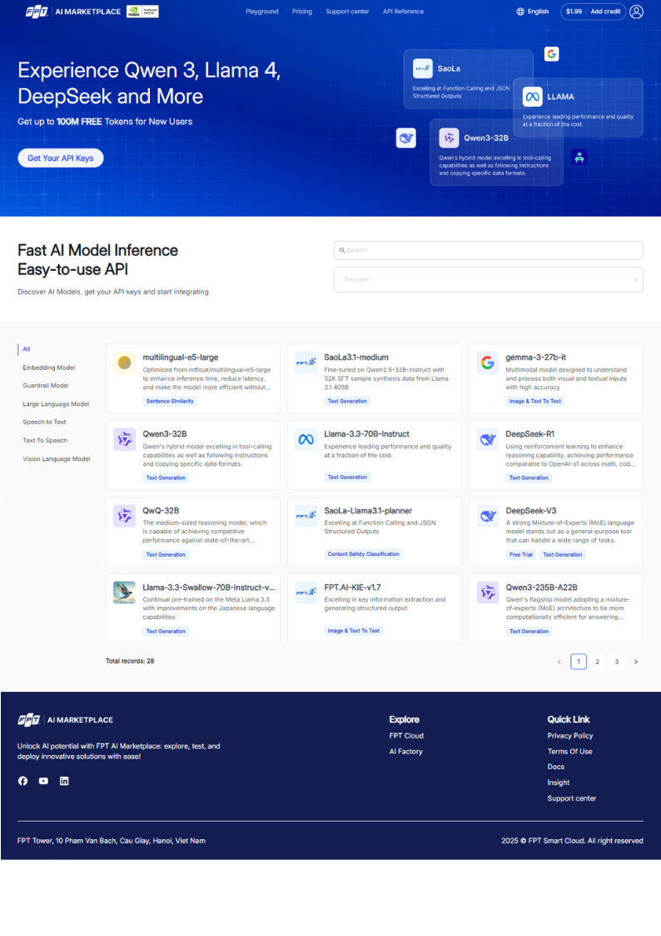Click the LLAMA Meta icon in hero

point(532,96)
